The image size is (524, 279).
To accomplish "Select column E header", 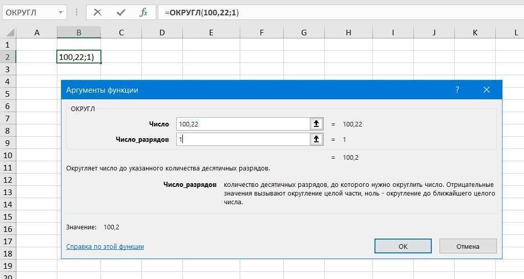I will pyautogui.click(x=211, y=32).
